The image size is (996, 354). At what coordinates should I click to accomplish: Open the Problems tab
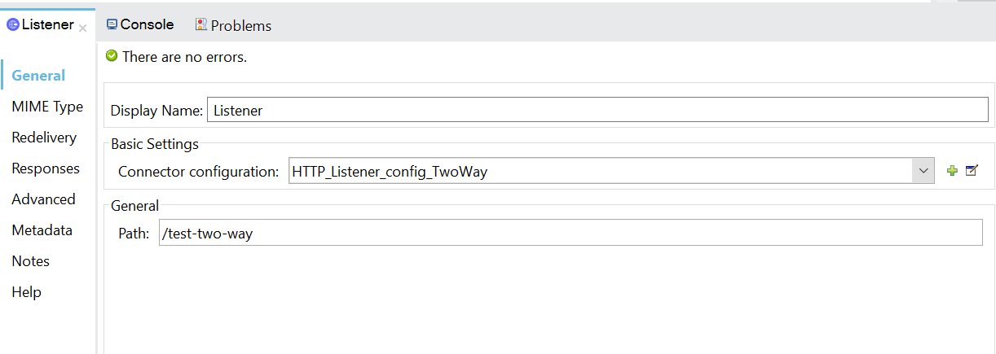pyautogui.click(x=233, y=26)
